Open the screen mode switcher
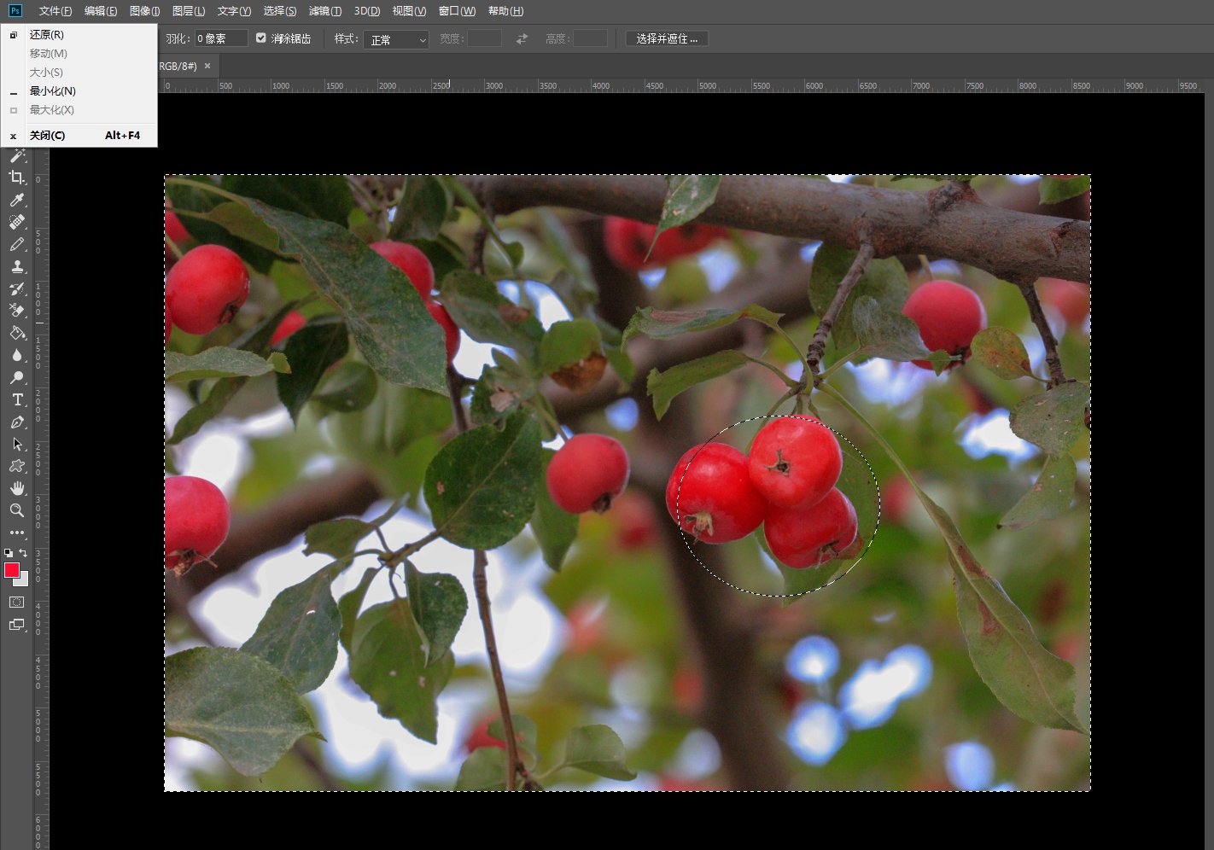 pyautogui.click(x=16, y=625)
